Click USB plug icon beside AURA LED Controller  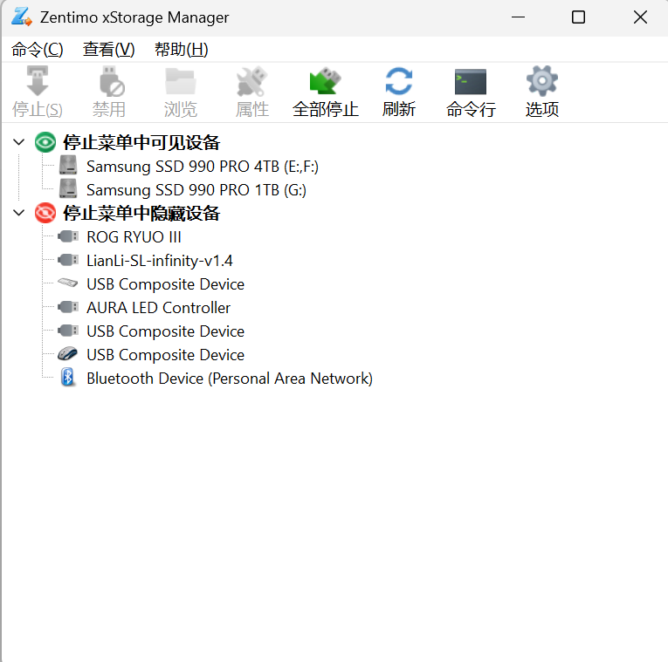coord(68,307)
